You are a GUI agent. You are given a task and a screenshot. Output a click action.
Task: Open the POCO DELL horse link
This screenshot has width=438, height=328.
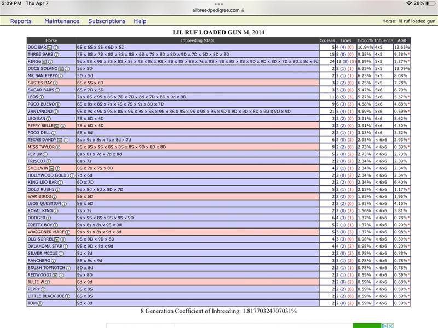click(x=39, y=133)
